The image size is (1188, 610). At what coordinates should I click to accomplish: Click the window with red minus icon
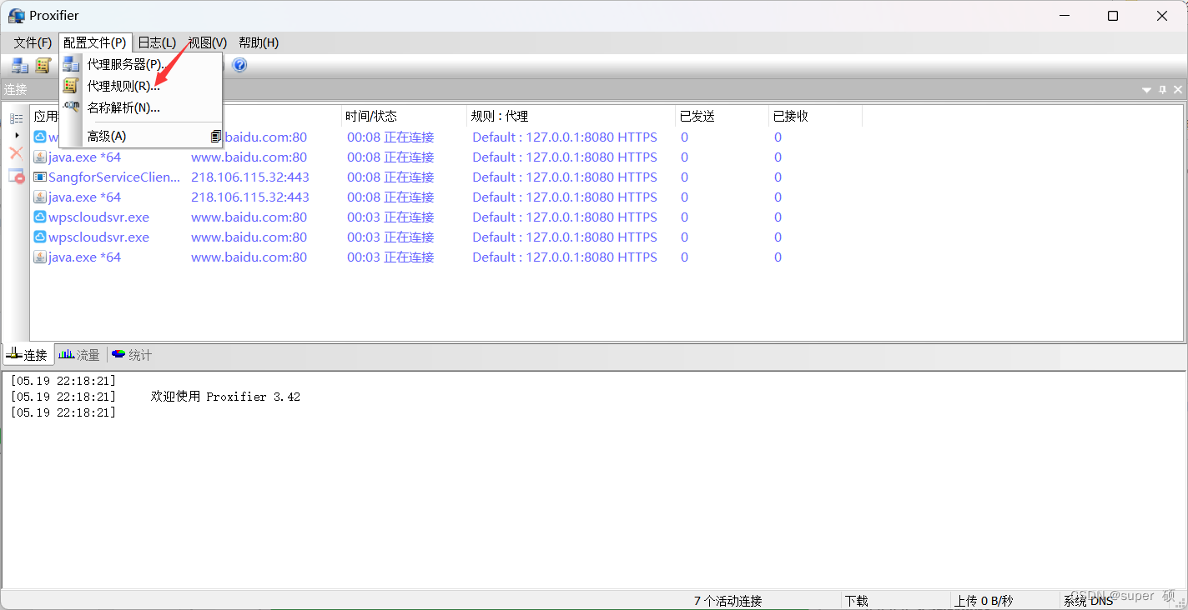coord(16,176)
